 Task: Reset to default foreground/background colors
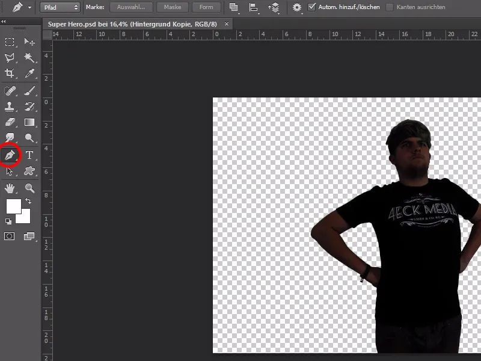tap(8, 221)
